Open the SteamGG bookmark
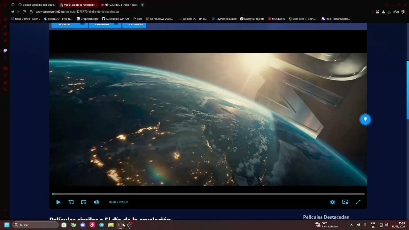The width and height of the screenshot is (409, 230). click(x=58, y=19)
